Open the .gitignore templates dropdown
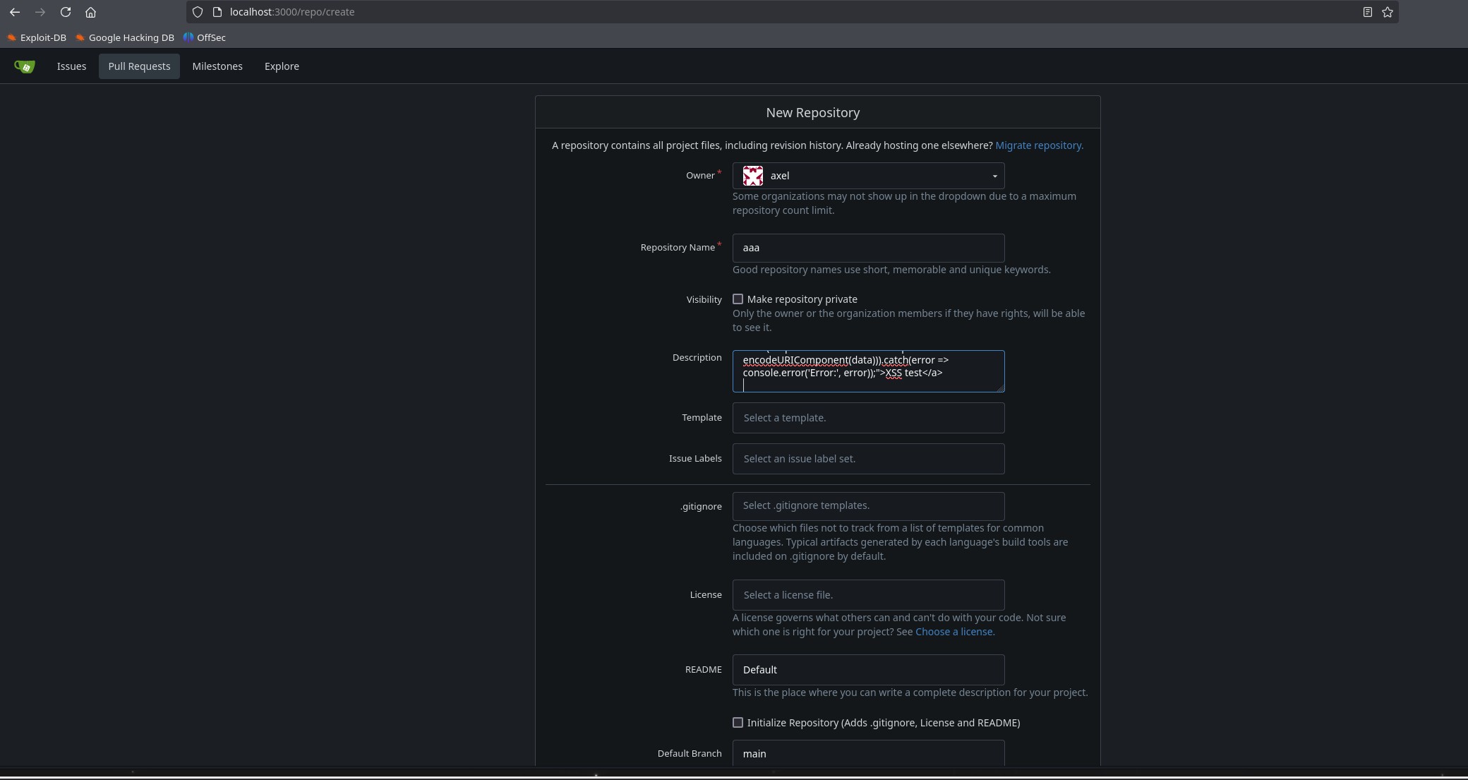 tap(868, 506)
